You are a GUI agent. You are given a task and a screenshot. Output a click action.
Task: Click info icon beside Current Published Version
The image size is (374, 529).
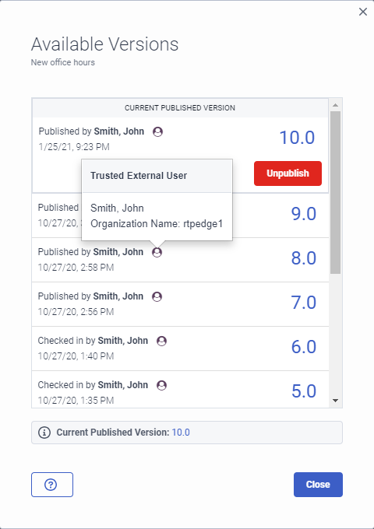click(44, 433)
